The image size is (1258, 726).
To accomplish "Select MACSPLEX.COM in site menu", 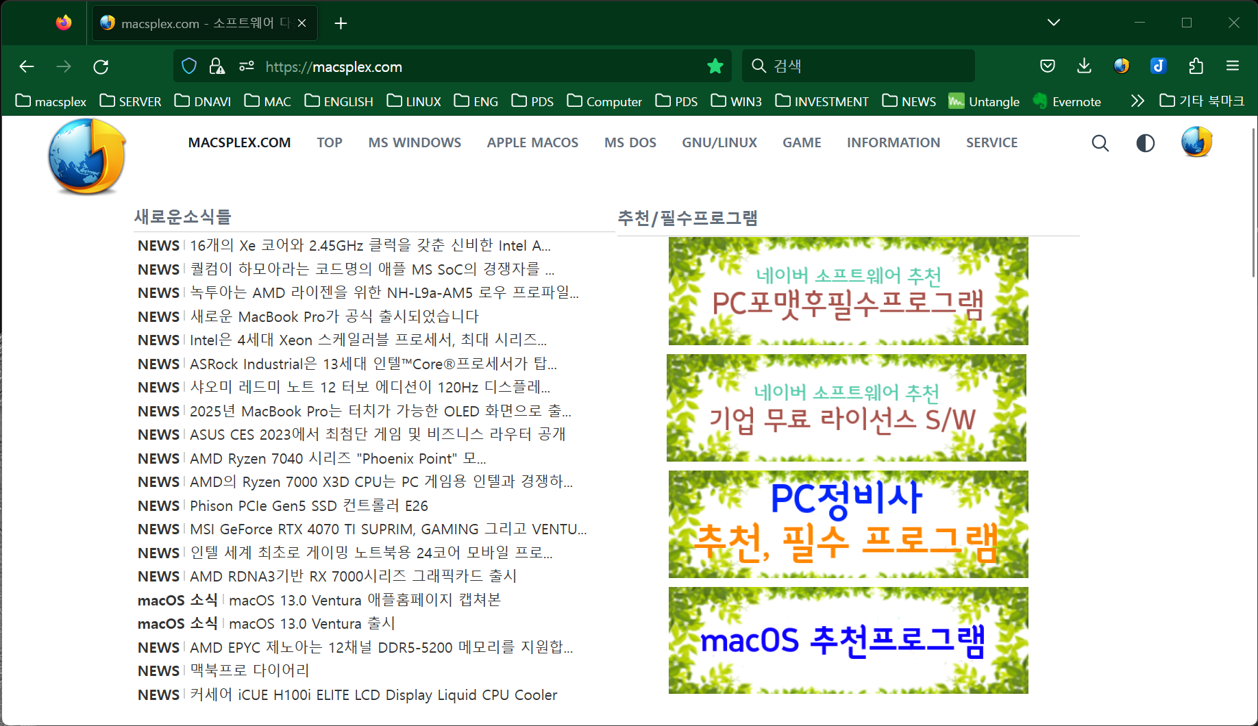I will (x=239, y=142).
